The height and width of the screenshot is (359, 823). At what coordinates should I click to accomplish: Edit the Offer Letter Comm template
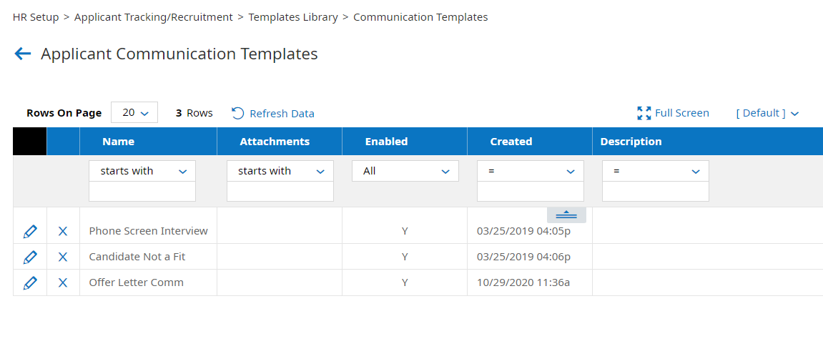coord(30,282)
